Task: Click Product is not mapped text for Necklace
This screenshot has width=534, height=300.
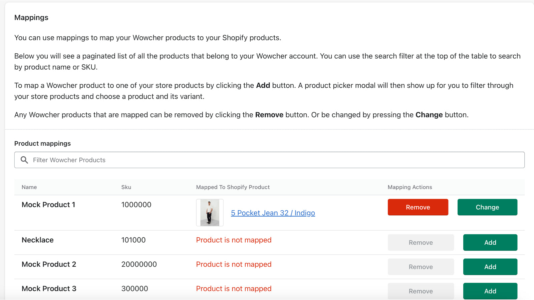Action: point(234,240)
